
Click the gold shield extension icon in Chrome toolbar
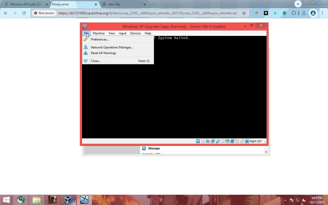pos(257,13)
